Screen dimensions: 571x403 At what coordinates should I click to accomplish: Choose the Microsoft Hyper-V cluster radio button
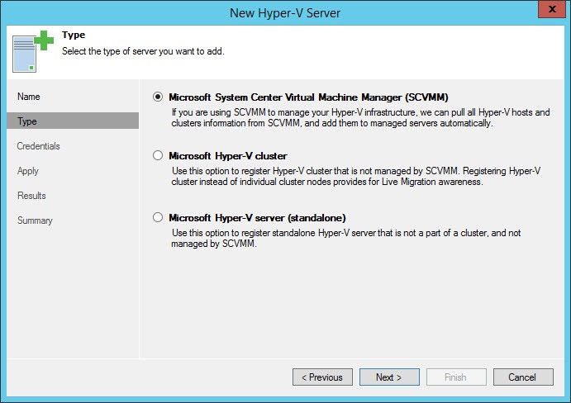click(158, 155)
